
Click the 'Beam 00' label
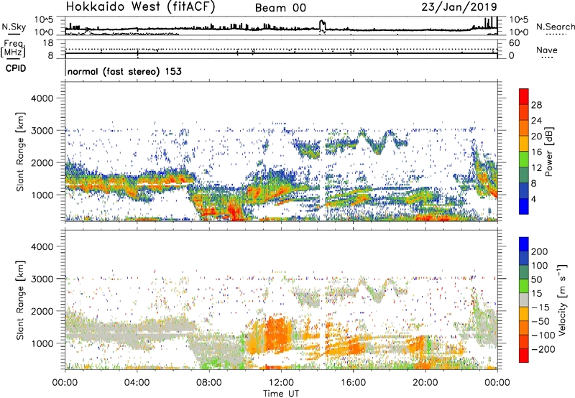click(280, 8)
